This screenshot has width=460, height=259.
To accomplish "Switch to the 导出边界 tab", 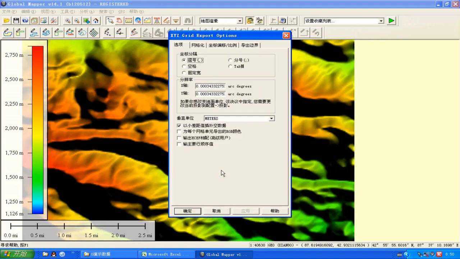I will 249,45.
